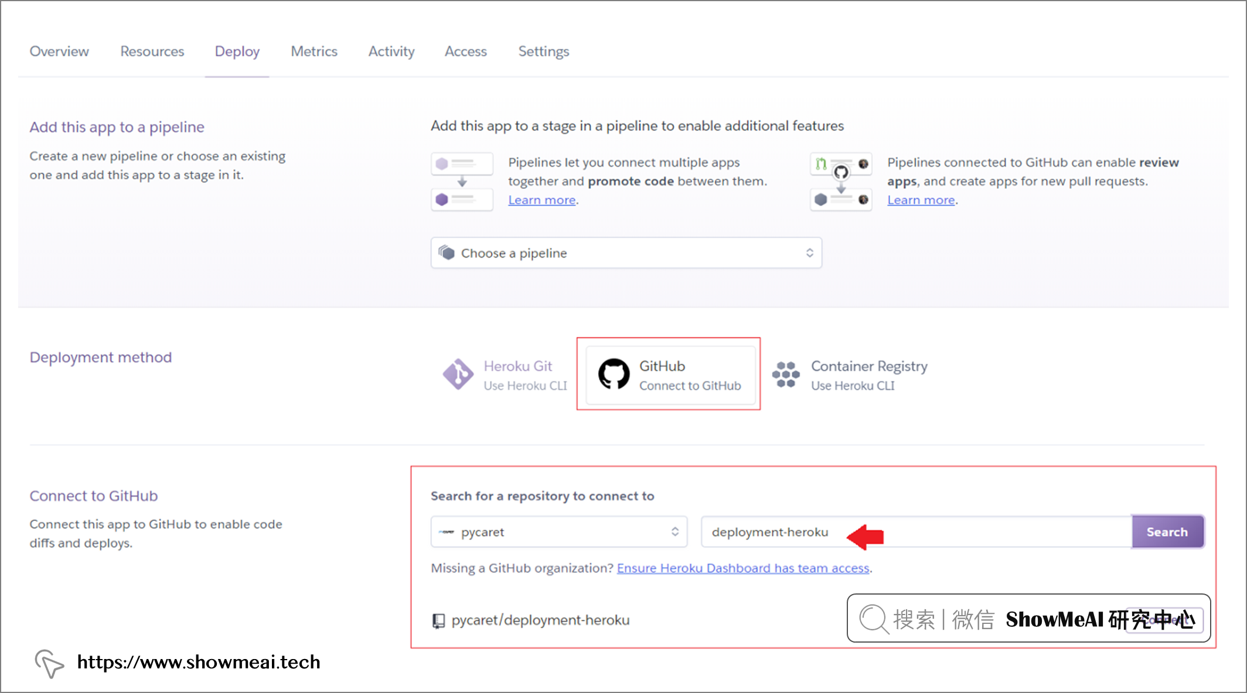Click the GitHub review apps diagram icon
Image resolution: width=1247 pixels, height=693 pixels.
tap(841, 182)
